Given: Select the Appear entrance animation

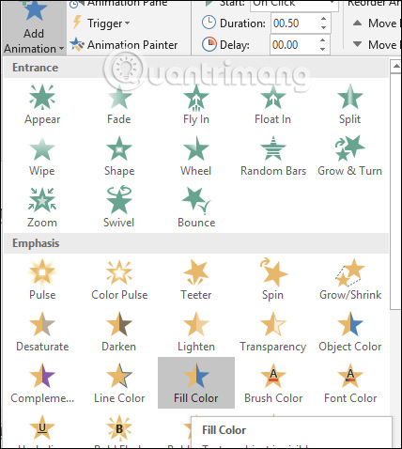Looking at the screenshot, I should 42,105.
